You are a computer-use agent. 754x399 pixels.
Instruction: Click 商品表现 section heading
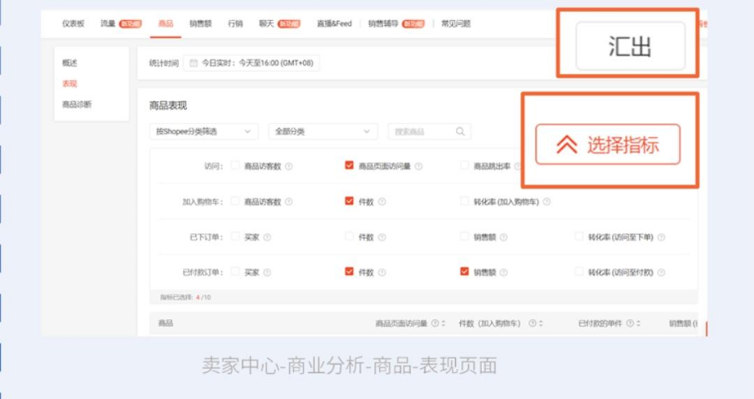click(169, 106)
